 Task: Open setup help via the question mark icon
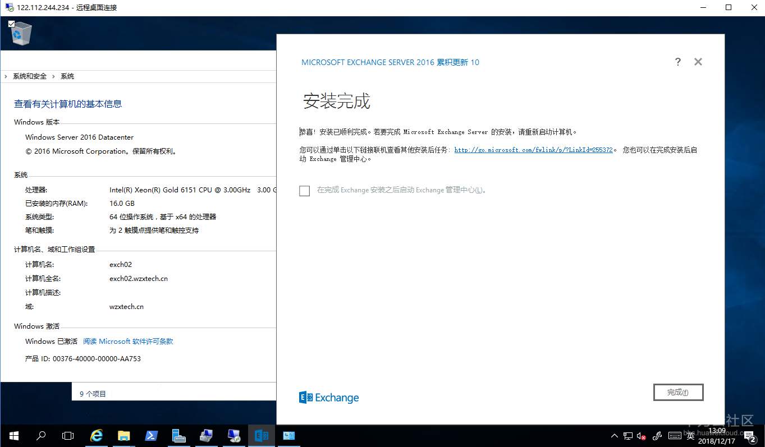[677, 62]
